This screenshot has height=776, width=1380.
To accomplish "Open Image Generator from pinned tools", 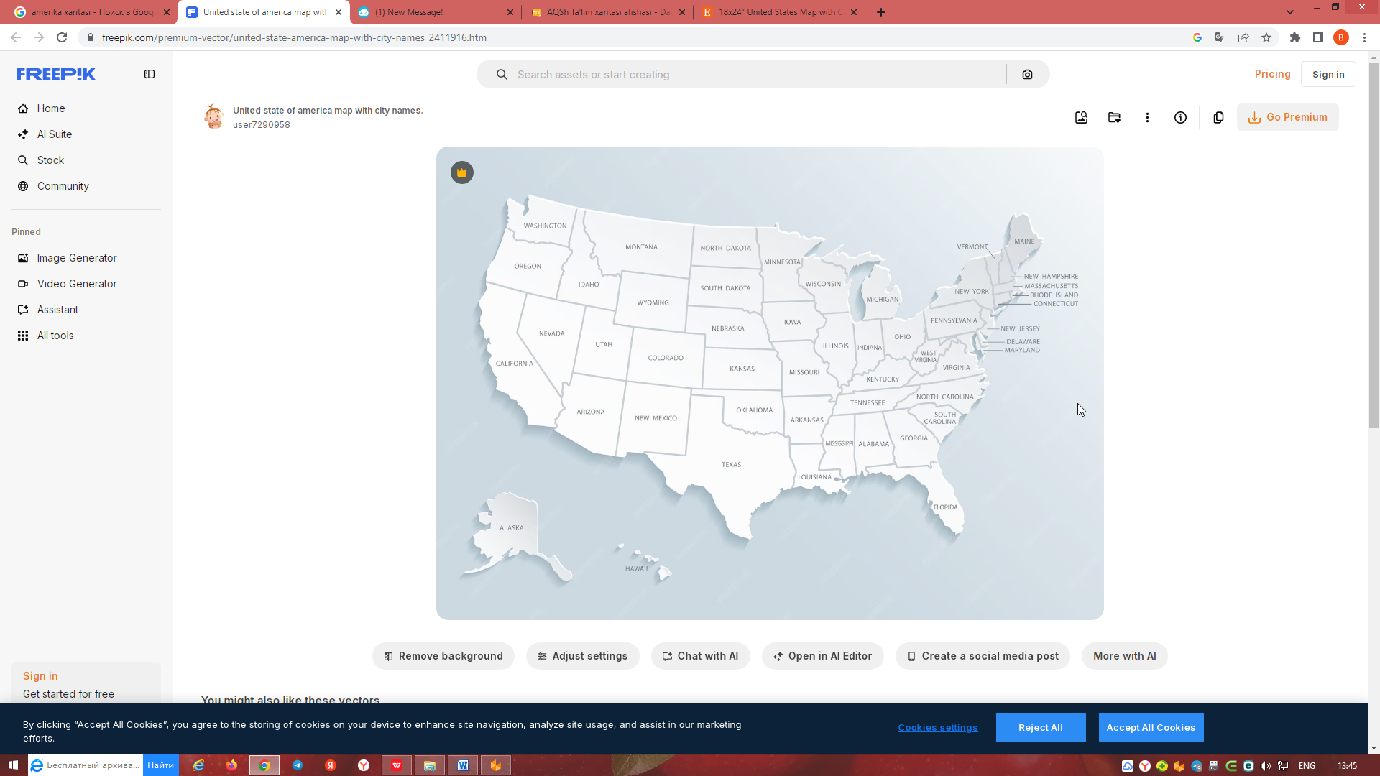I will tap(77, 258).
